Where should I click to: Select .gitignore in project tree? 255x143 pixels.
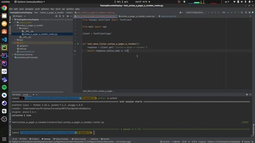pos(24,46)
